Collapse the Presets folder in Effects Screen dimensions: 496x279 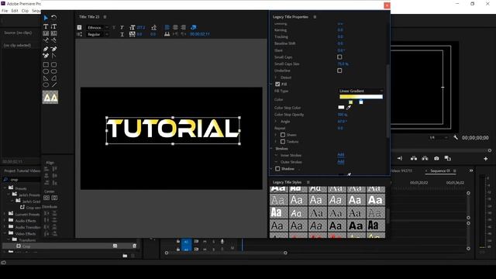(x=5, y=188)
